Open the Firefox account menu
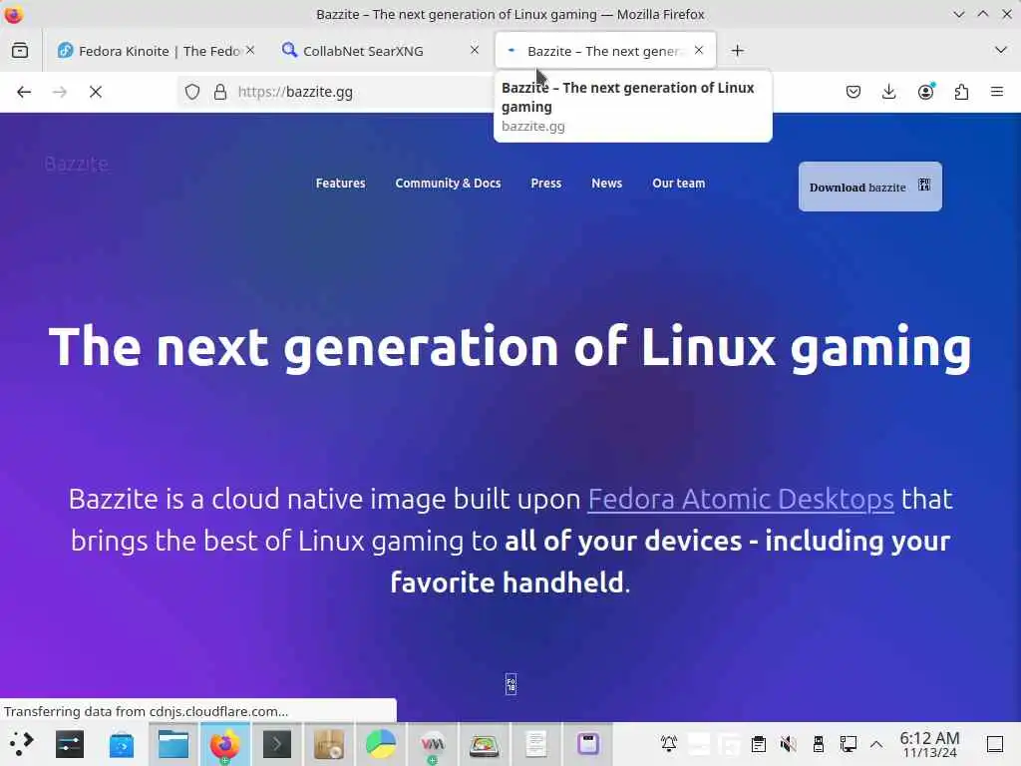 pyautogui.click(x=925, y=92)
